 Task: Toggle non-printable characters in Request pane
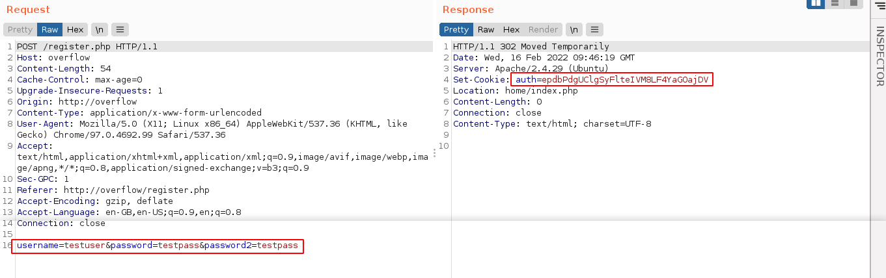coord(100,29)
